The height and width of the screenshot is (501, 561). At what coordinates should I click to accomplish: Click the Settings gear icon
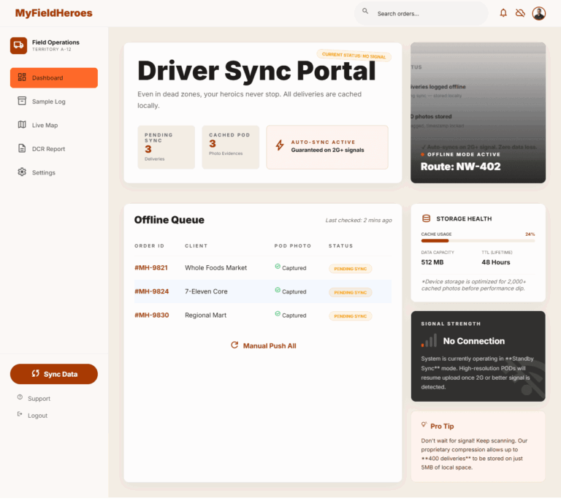click(22, 172)
